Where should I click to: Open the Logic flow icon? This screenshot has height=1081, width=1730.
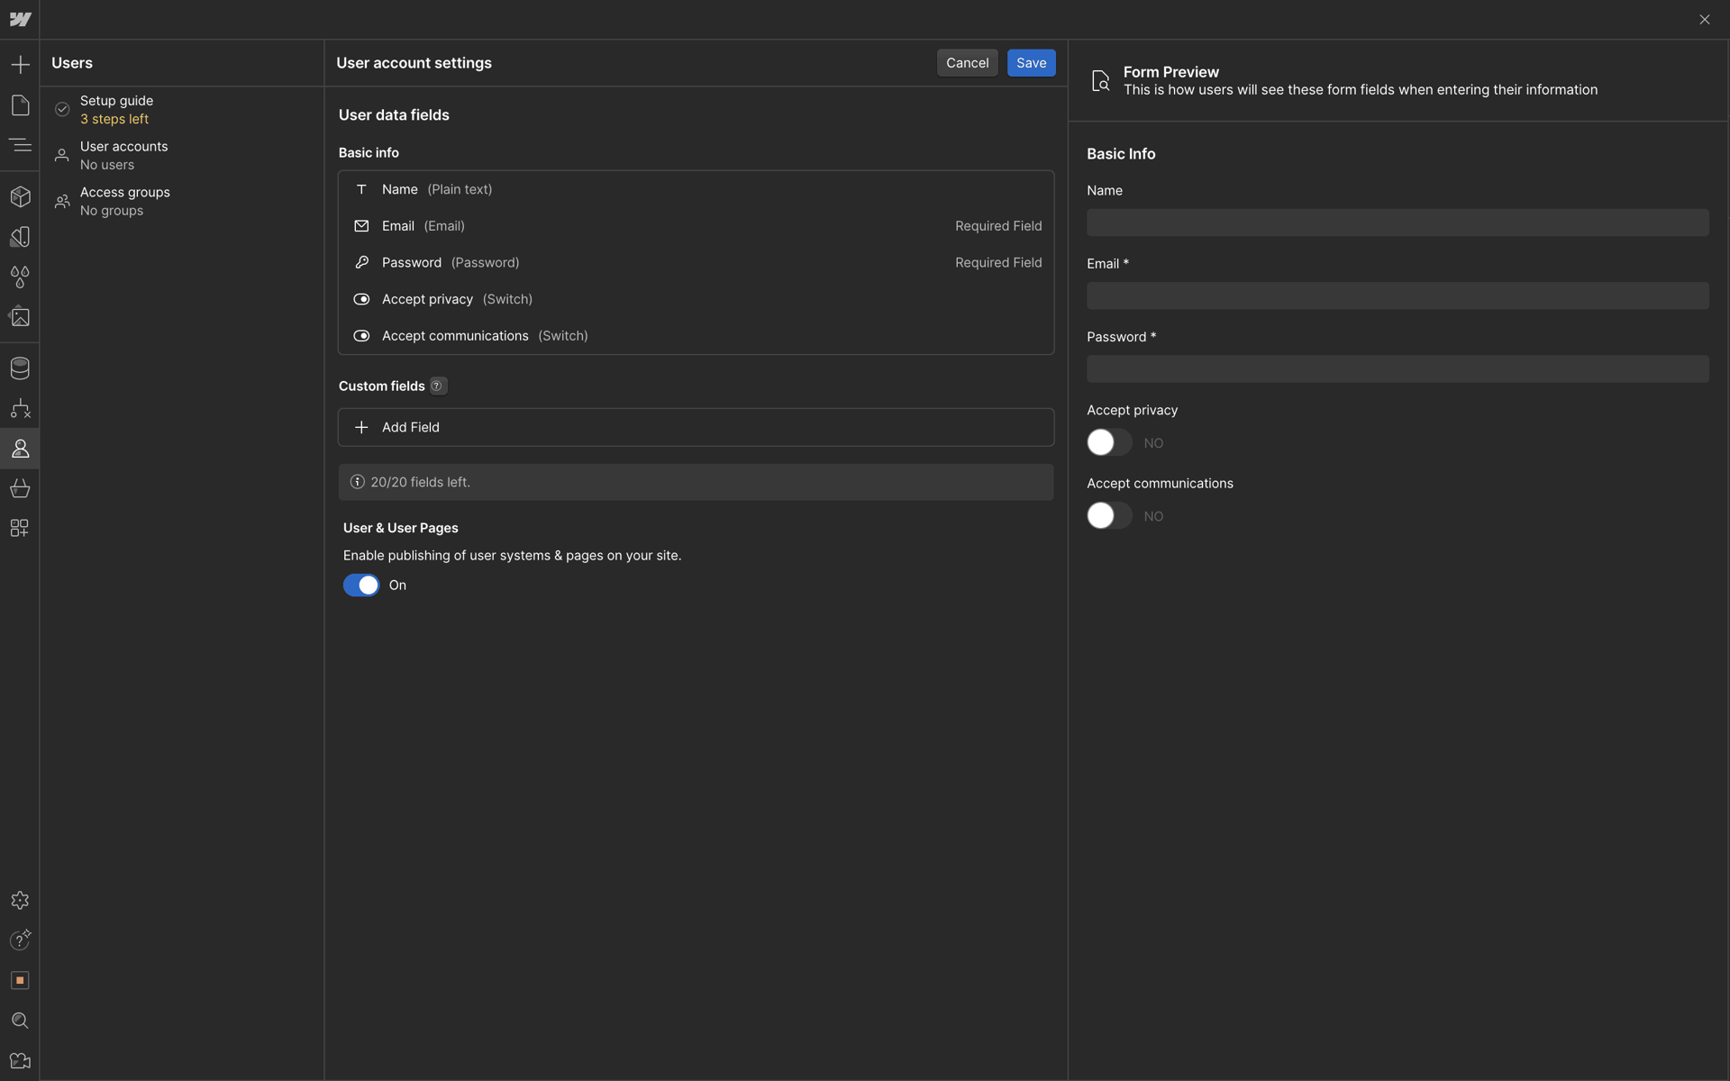pyautogui.click(x=20, y=409)
